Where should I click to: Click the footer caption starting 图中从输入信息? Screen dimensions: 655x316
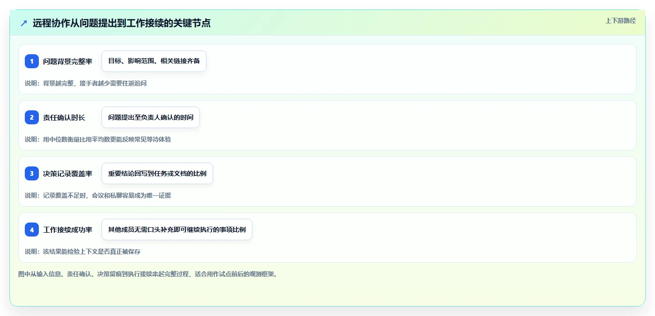tap(148, 274)
